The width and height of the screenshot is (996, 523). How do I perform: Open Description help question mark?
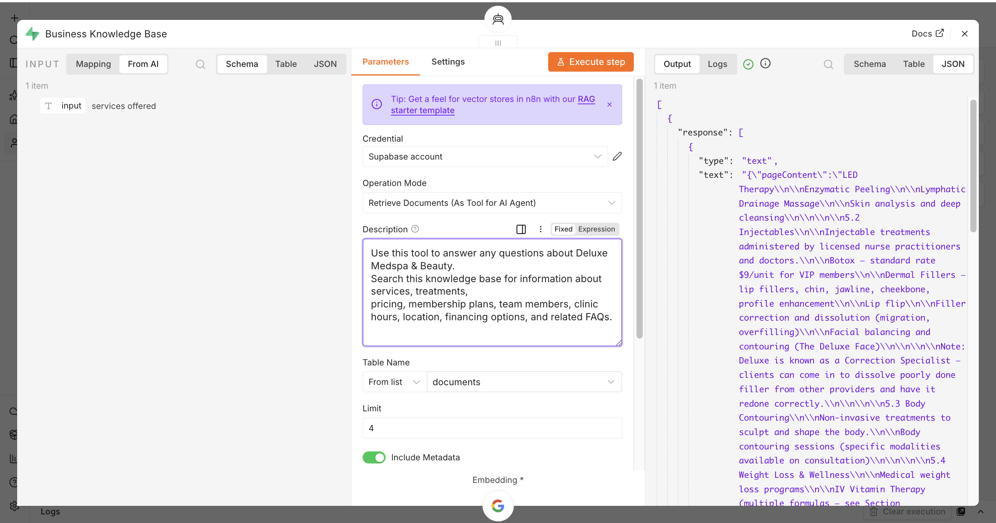[415, 229]
